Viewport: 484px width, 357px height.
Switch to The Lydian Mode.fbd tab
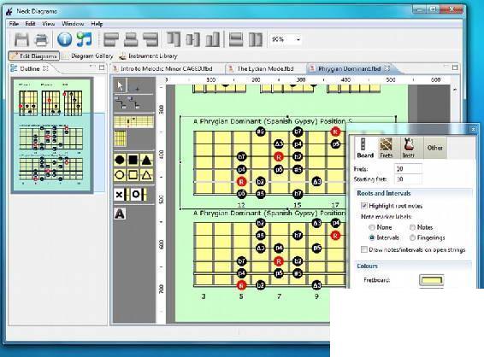point(265,68)
